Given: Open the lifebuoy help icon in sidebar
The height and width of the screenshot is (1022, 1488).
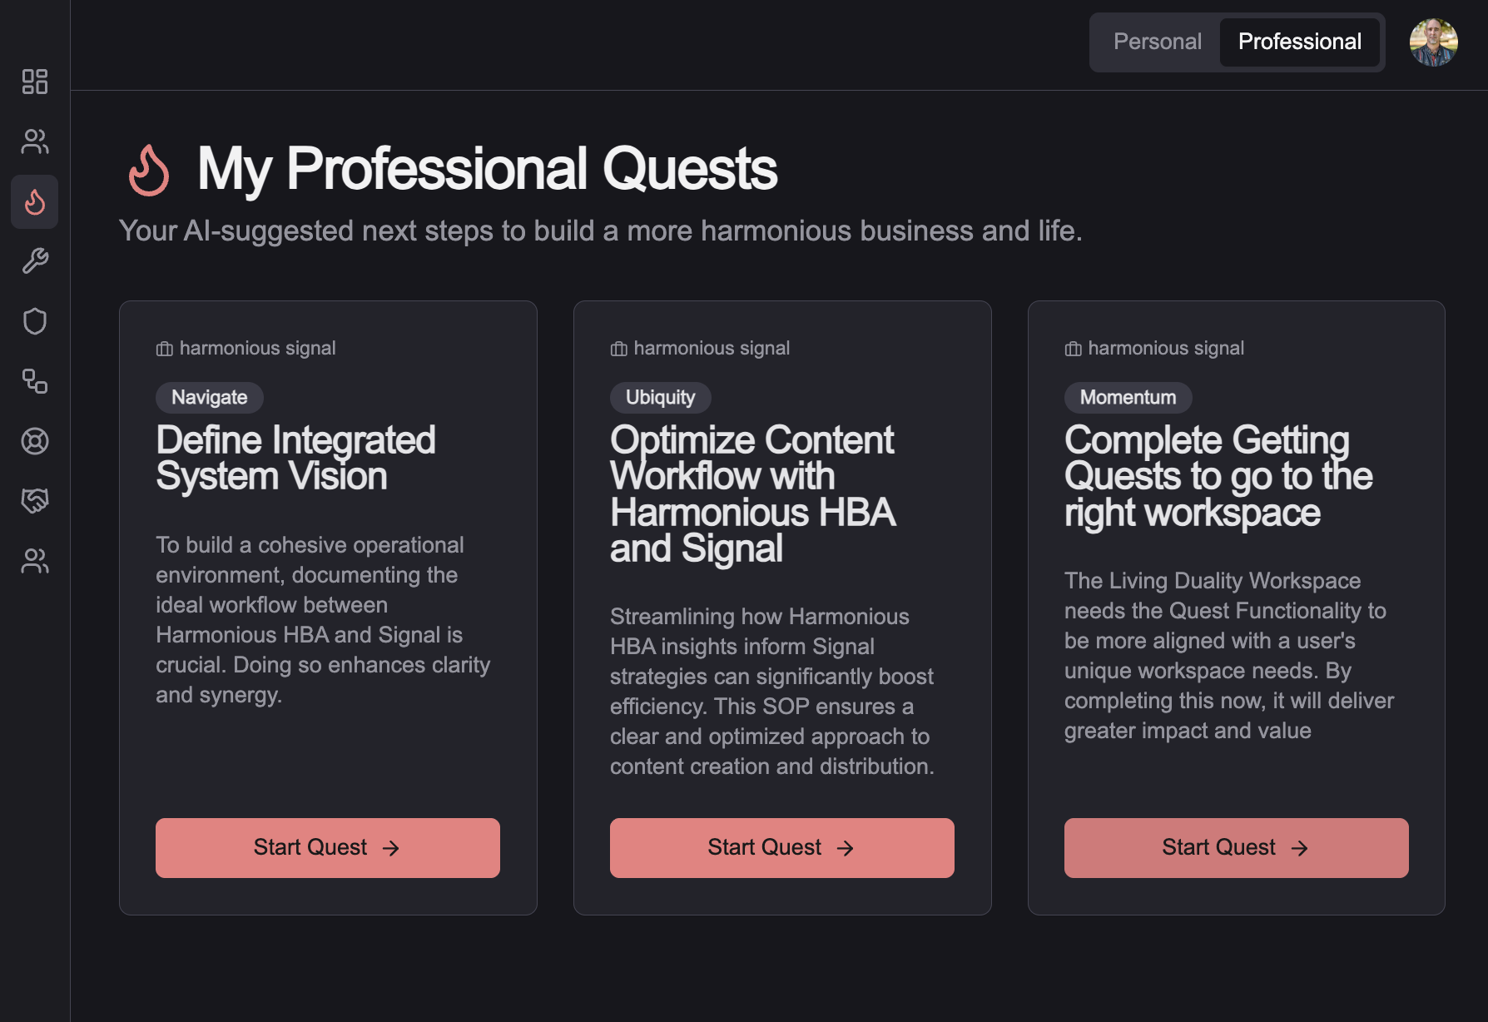Looking at the screenshot, I should pyautogui.click(x=34, y=442).
